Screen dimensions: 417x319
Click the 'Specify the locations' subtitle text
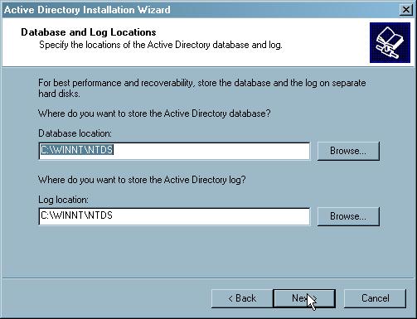[x=161, y=45]
